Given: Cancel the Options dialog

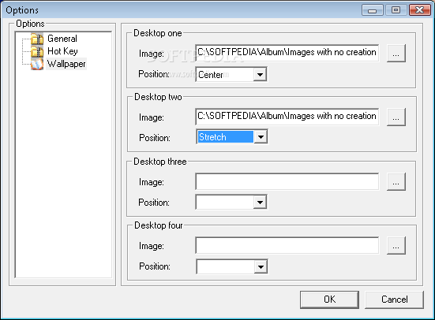Looking at the screenshot, I should click(394, 300).
